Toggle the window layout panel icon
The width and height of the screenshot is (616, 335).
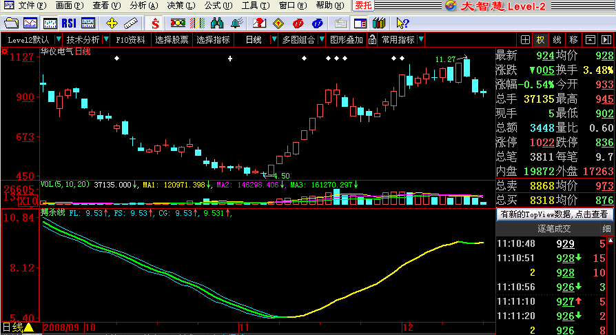360,23
